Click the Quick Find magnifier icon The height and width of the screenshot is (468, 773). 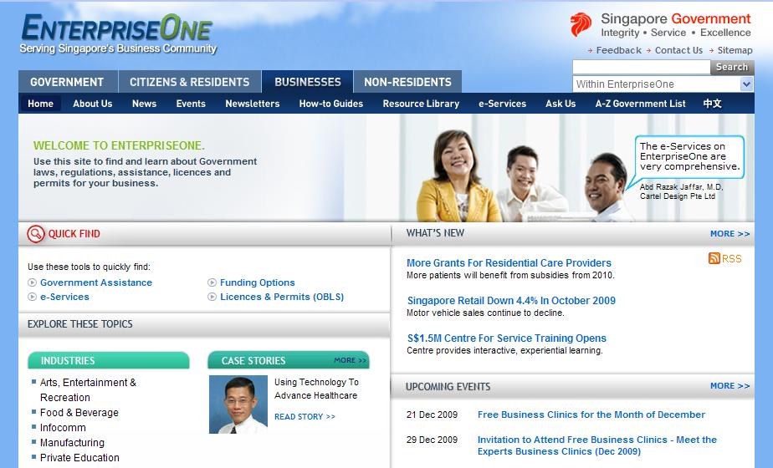tap(36, 233)
